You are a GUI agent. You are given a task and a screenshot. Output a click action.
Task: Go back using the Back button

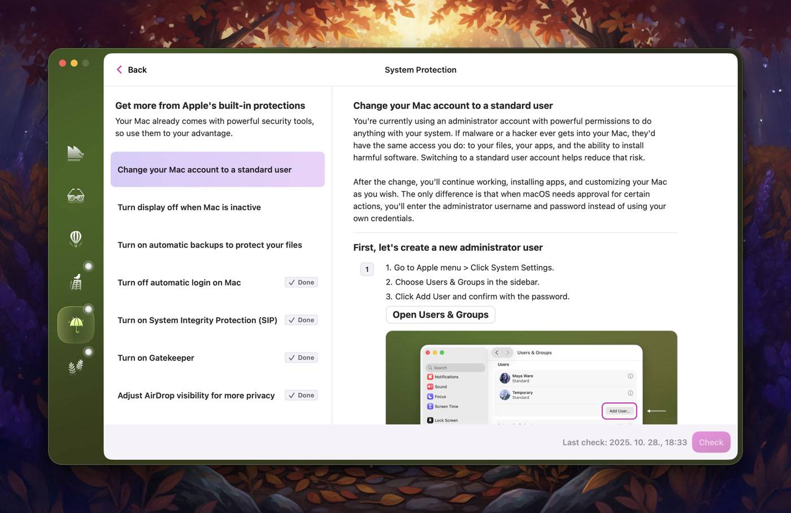tap(132, 69)
